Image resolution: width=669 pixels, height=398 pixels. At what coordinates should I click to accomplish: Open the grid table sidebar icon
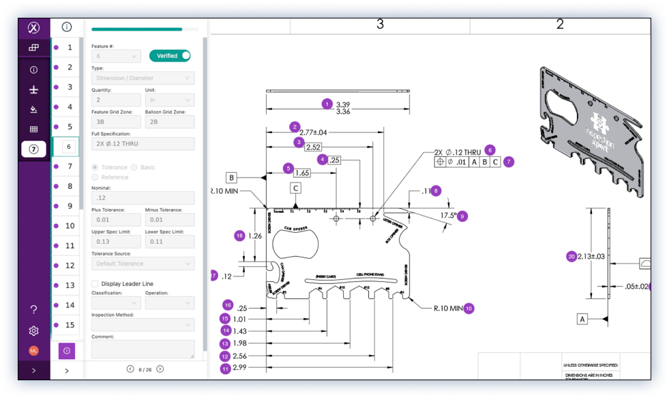[33, 129]
